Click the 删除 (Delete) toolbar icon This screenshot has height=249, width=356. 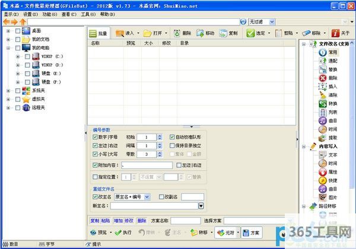(183, 33)
